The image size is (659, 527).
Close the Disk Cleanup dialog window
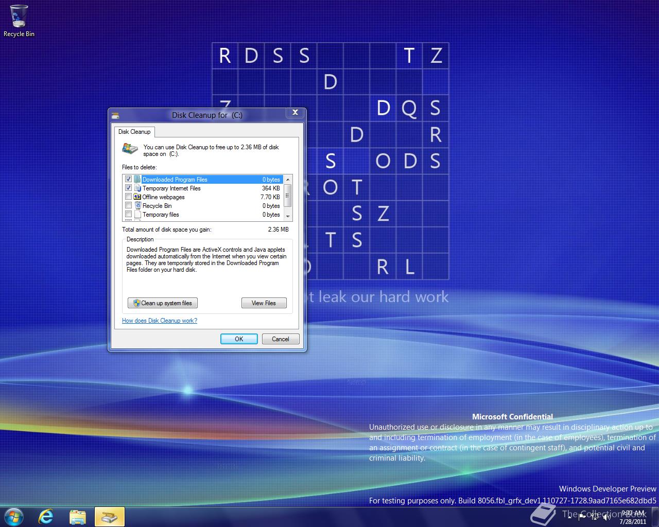click(295, 112)
